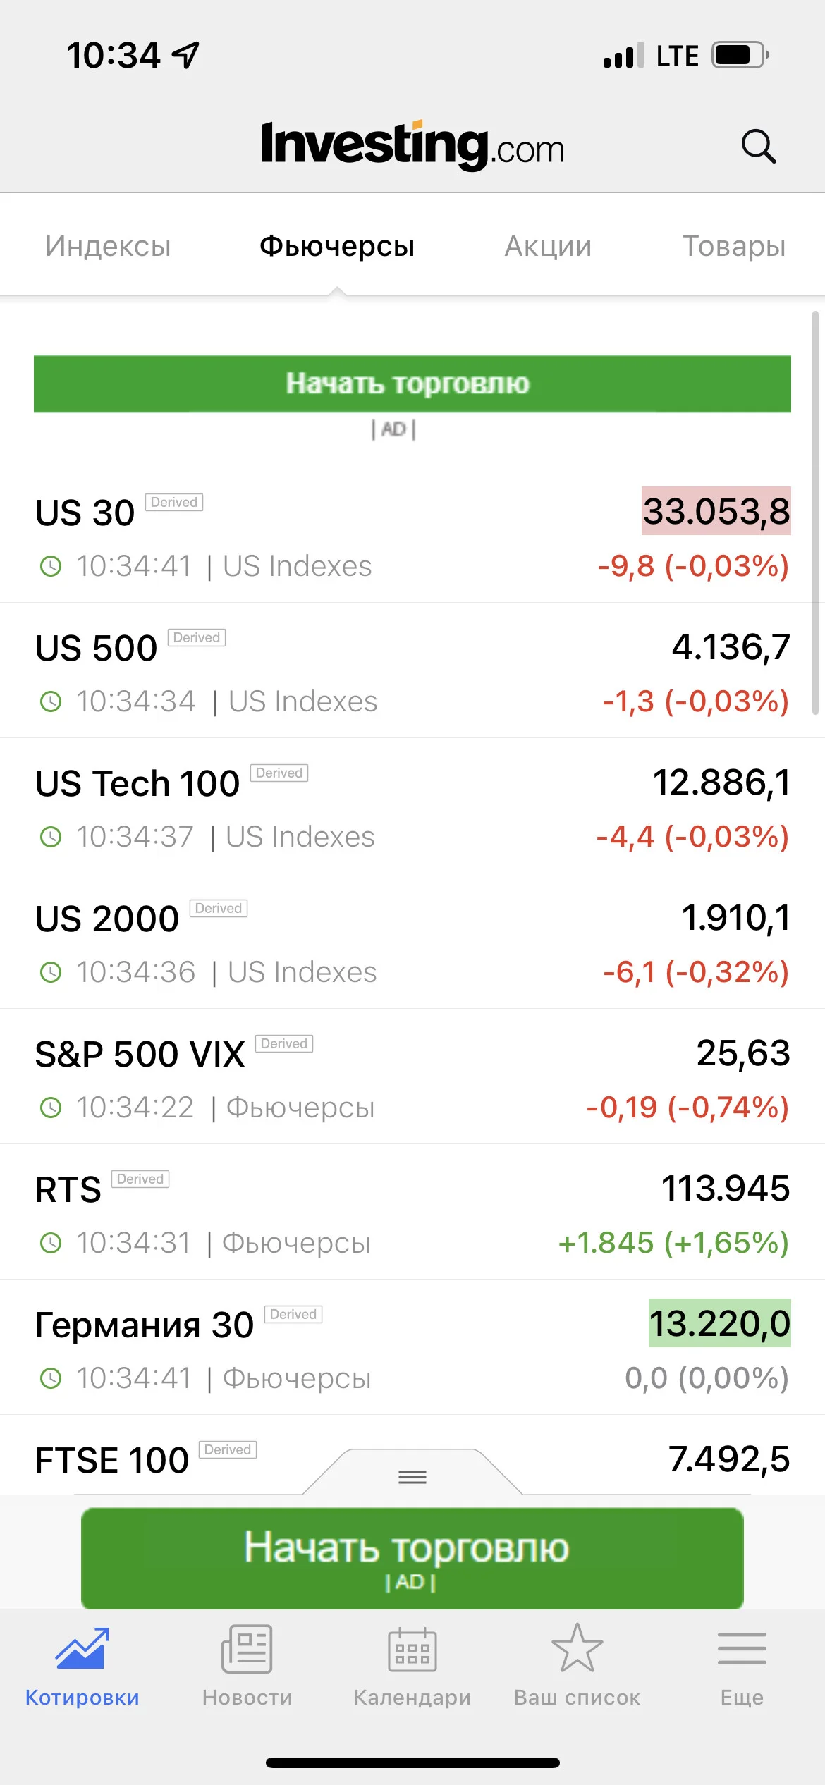Select the Фьючерсы tab
Screen dimensions: 825x1785
point(337,246)
